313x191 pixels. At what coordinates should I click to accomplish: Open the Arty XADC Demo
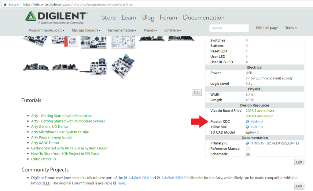45,143
